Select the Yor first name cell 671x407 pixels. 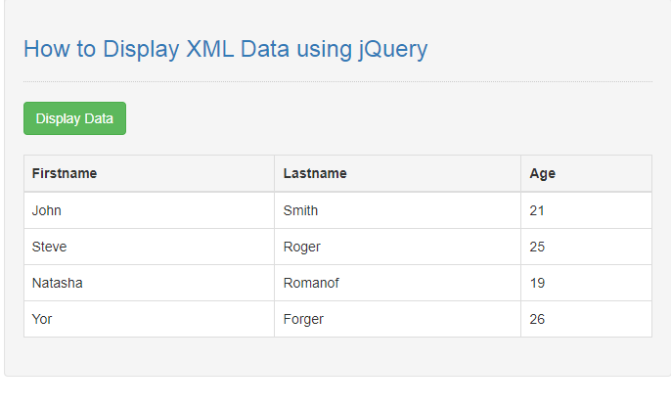click(x=42, y=319)
